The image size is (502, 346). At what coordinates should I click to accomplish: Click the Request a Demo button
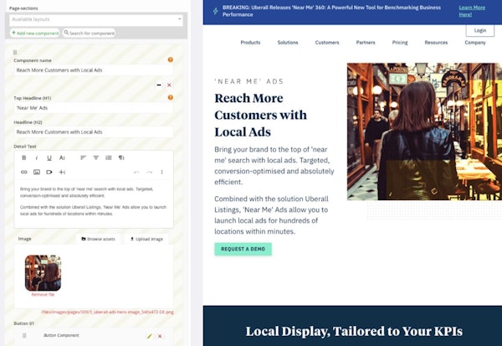243,249
